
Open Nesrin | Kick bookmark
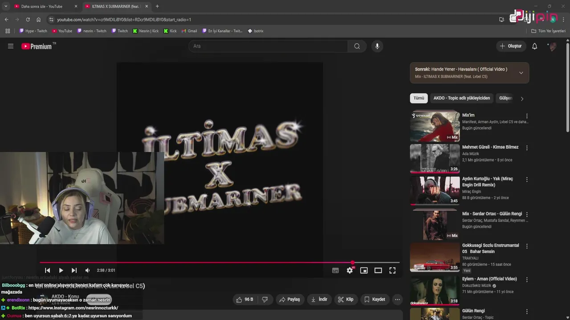point(146,31)
